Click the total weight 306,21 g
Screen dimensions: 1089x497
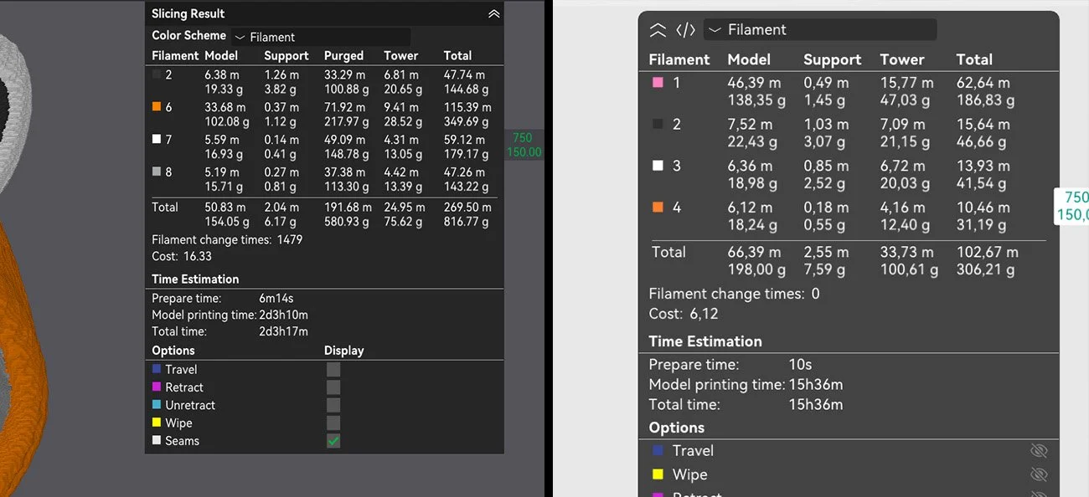986,269
